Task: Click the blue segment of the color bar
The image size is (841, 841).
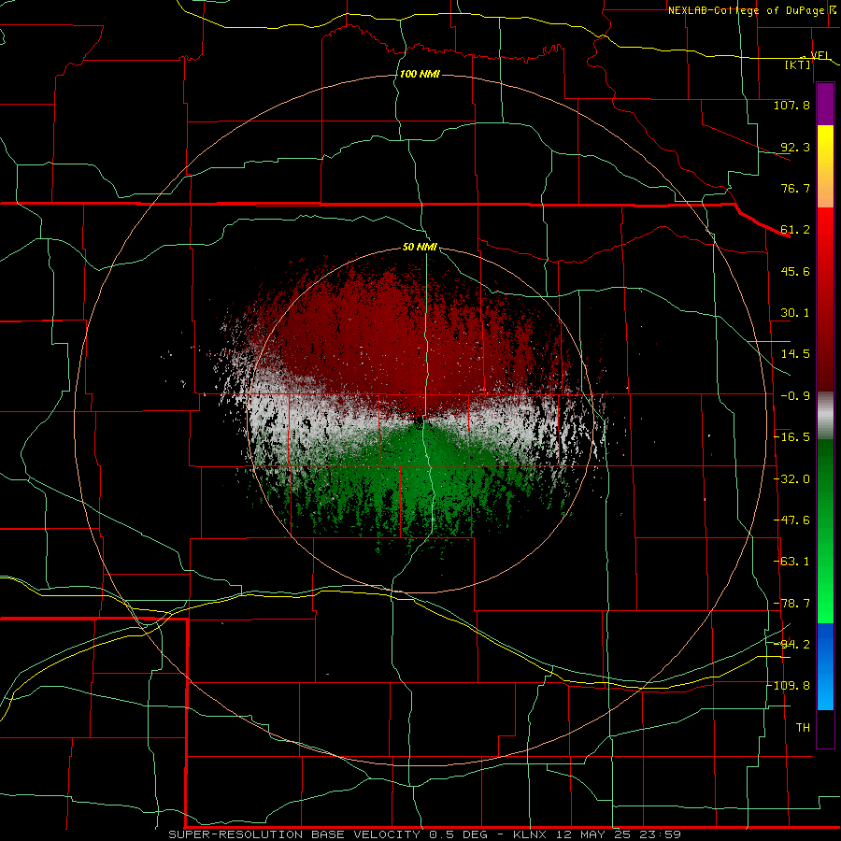Action: [825, 666]
